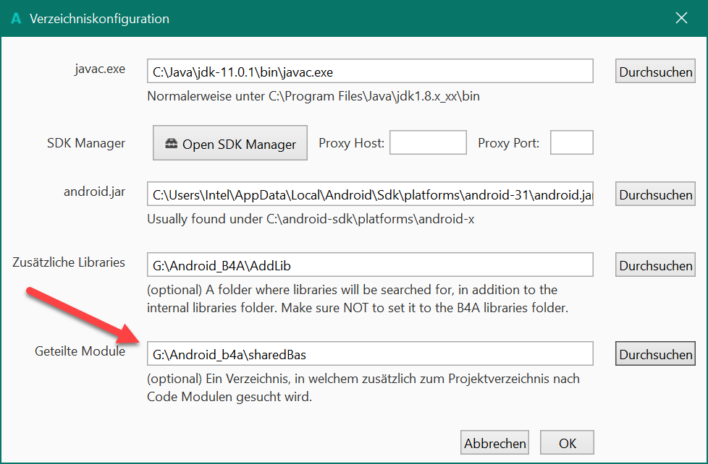Viewport: 708px width, 464px height.
Task: Confirm settings with OK
Action: pyautogui.click(x=567, y=442)
